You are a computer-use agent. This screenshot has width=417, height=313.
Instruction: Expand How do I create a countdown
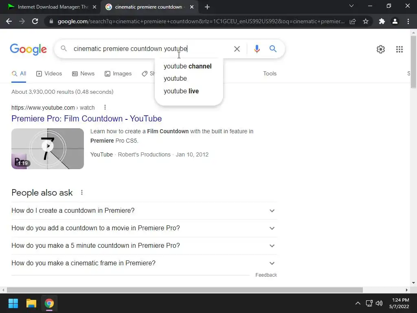click(x=144, y=211)
